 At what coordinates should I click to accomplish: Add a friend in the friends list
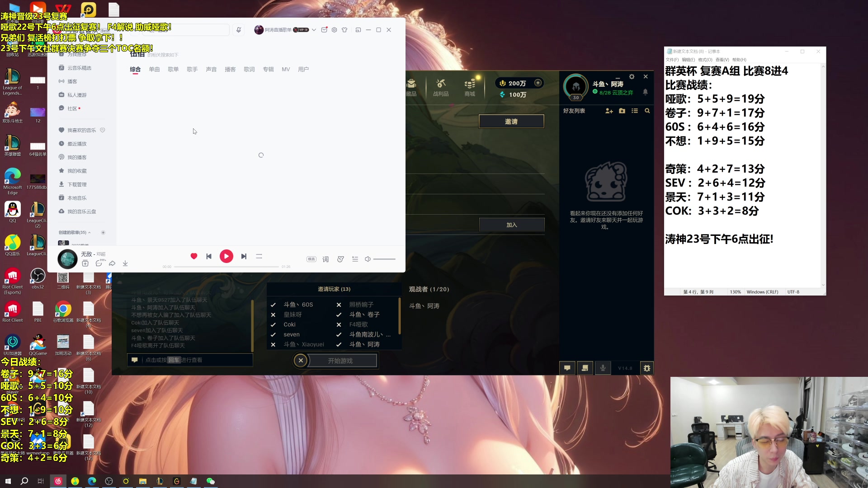tap(609, 111)
